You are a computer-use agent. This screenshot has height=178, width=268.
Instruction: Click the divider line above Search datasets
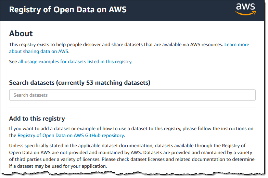(132, 72)
